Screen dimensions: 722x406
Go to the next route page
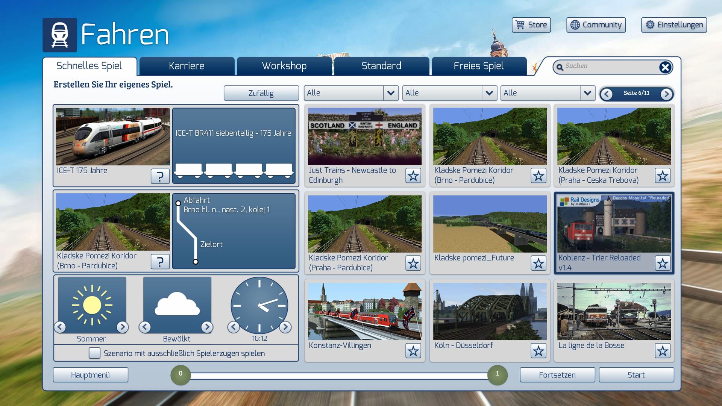(666, 94)
